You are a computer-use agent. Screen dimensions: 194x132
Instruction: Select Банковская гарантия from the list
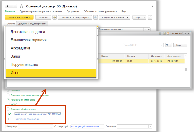(28, 40)
